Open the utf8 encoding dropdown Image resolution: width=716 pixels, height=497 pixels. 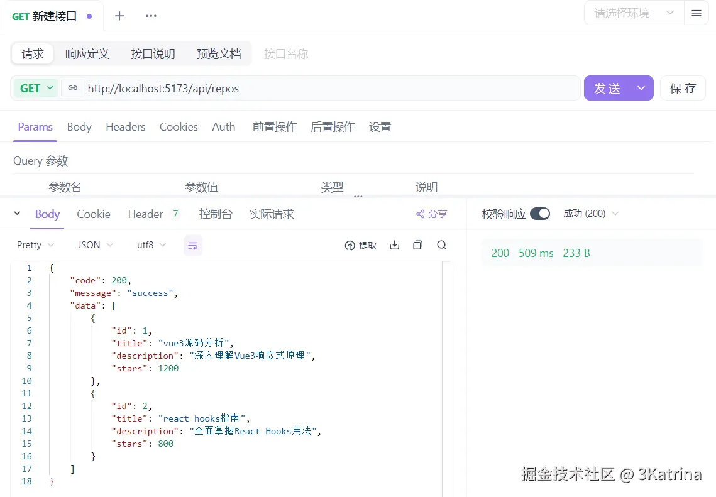coord(151,245)
